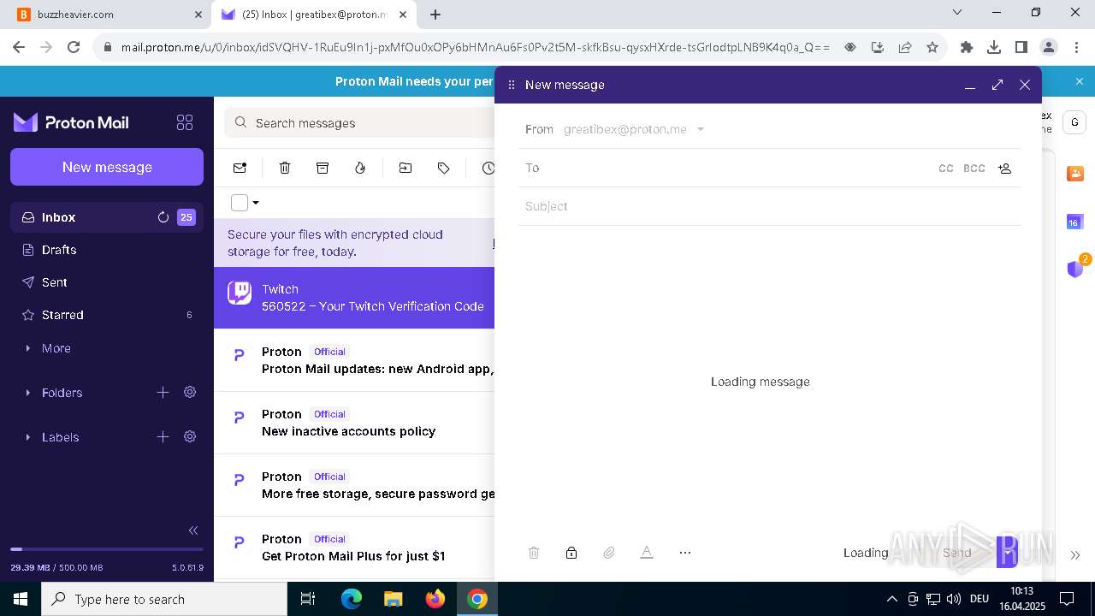This screenshot has height=616, width=1095.
Task: Mark as spam with the flame icon
Action: coord(360,168)
